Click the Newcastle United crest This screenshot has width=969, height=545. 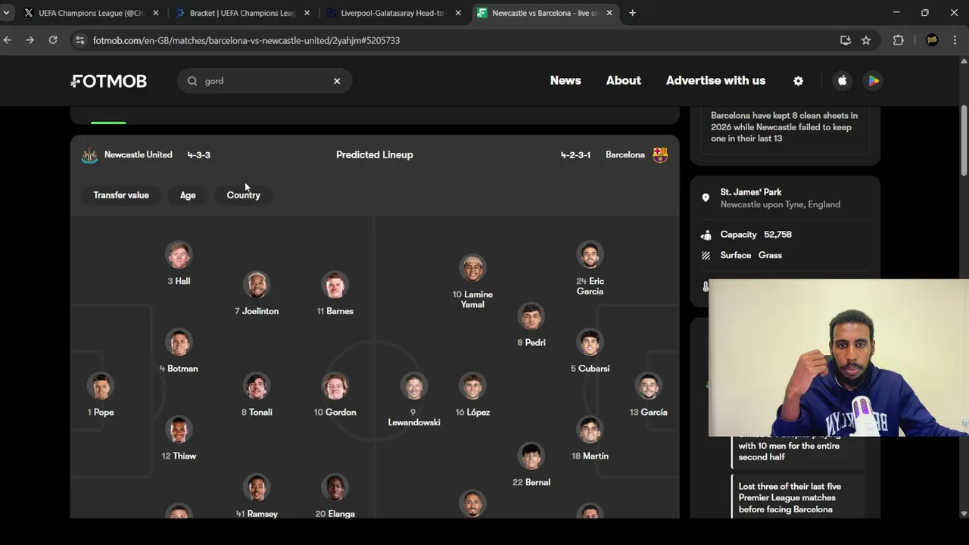[89, 155]
